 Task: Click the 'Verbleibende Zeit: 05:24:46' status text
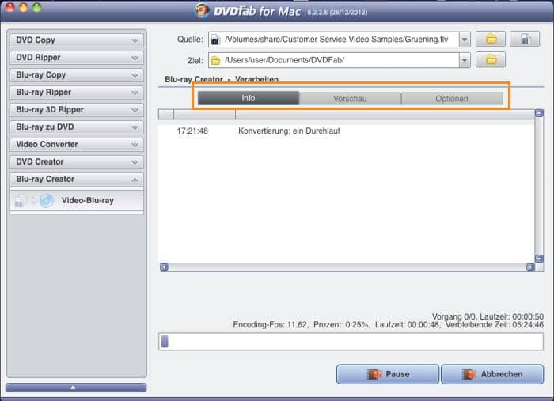point(495,325)
